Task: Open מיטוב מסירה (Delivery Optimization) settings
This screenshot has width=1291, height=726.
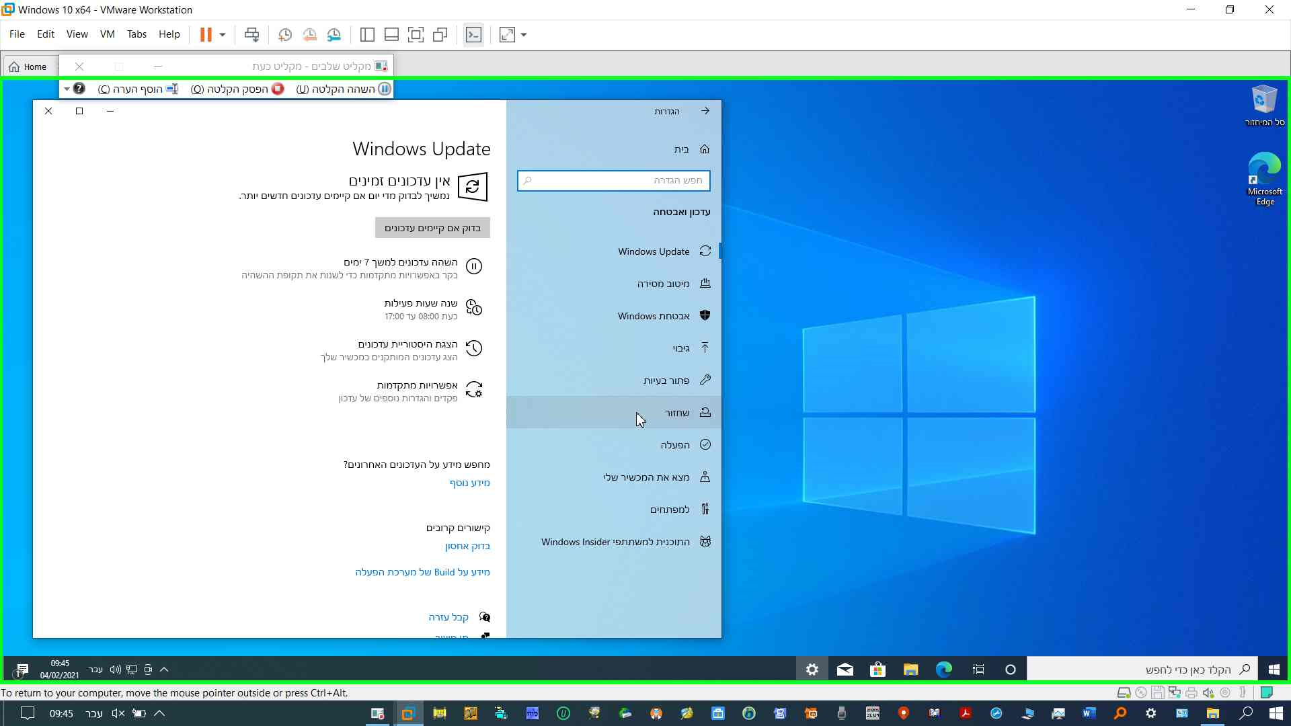Action: coord(663,283)
